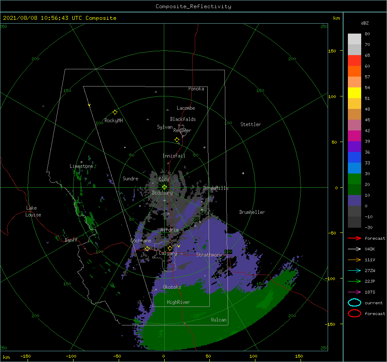The image size is (387, 362).
Task: Click the dBZ legend heading
Action: (365, 23)
